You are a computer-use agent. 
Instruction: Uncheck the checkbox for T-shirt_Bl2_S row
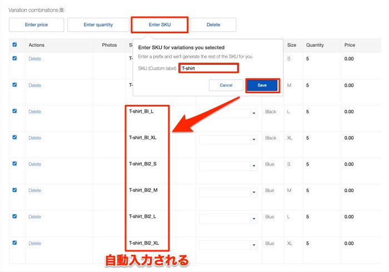14,164
